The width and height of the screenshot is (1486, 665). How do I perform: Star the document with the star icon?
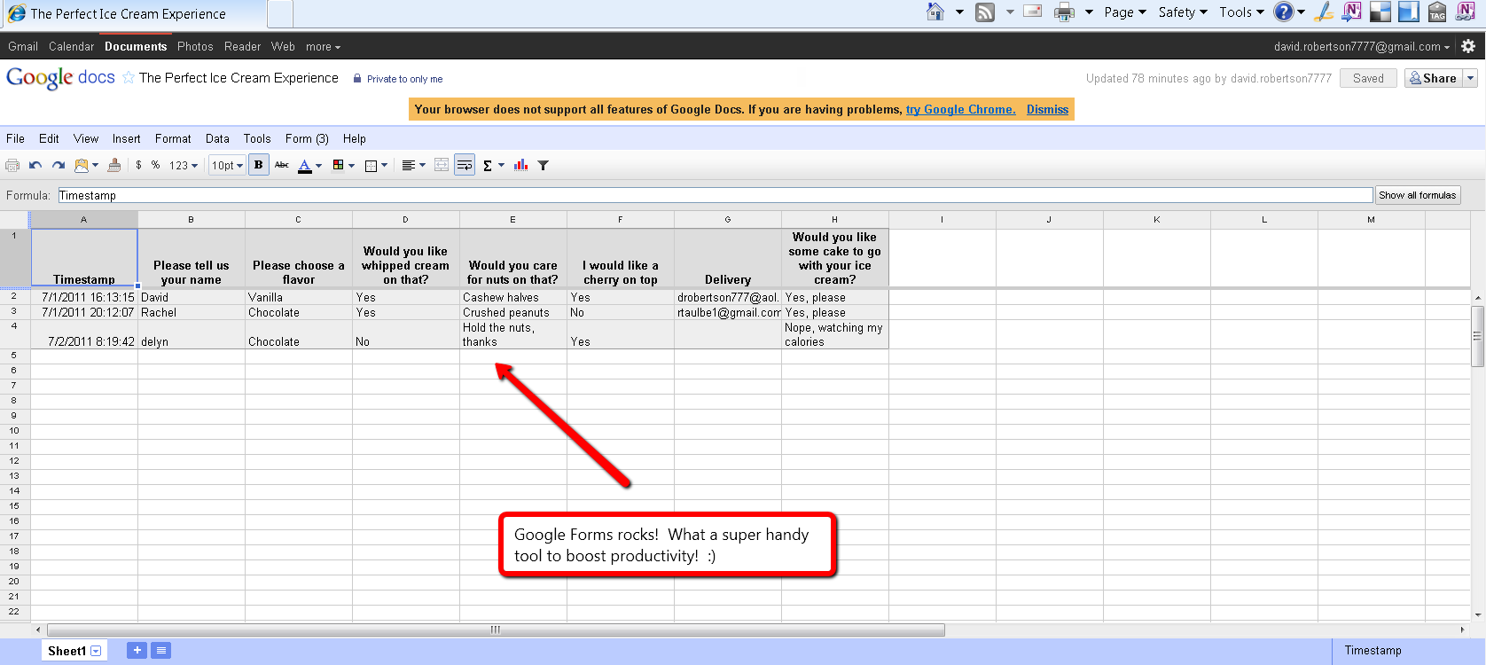(x=129, y=78)
